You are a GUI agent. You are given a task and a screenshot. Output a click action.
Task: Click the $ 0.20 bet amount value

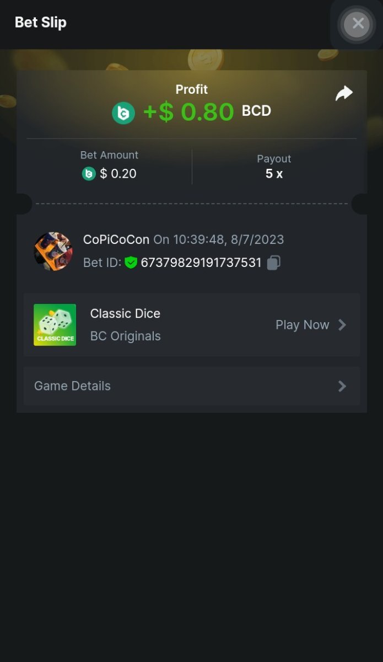tap(118, 174)
